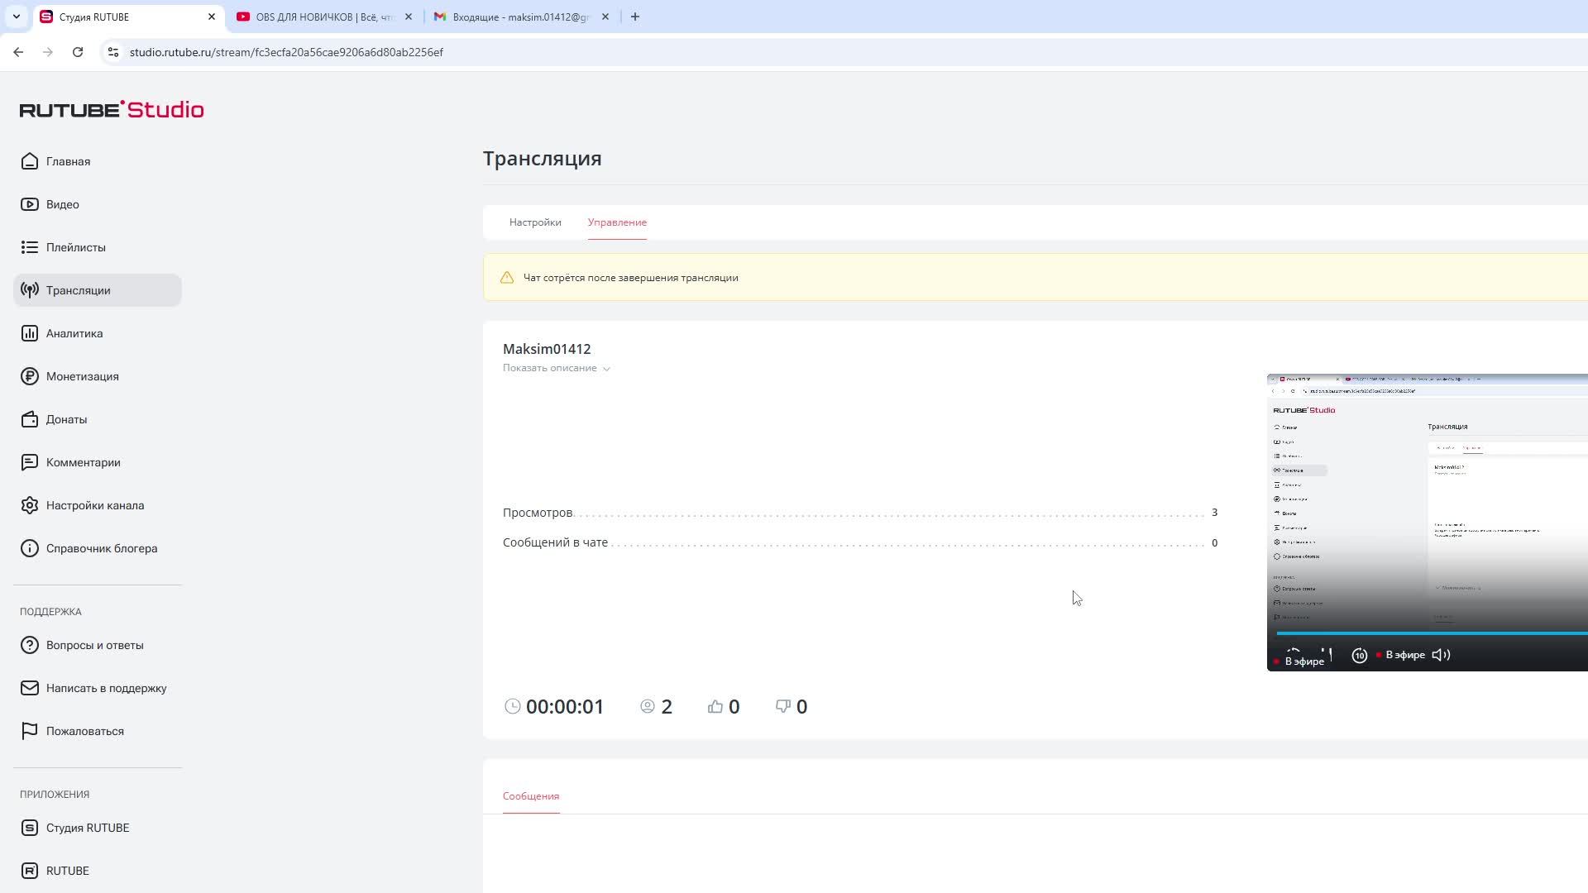Screen dimensions: 1588x893
Task: Open the Монетизация section
Action: tap(98, 376)
